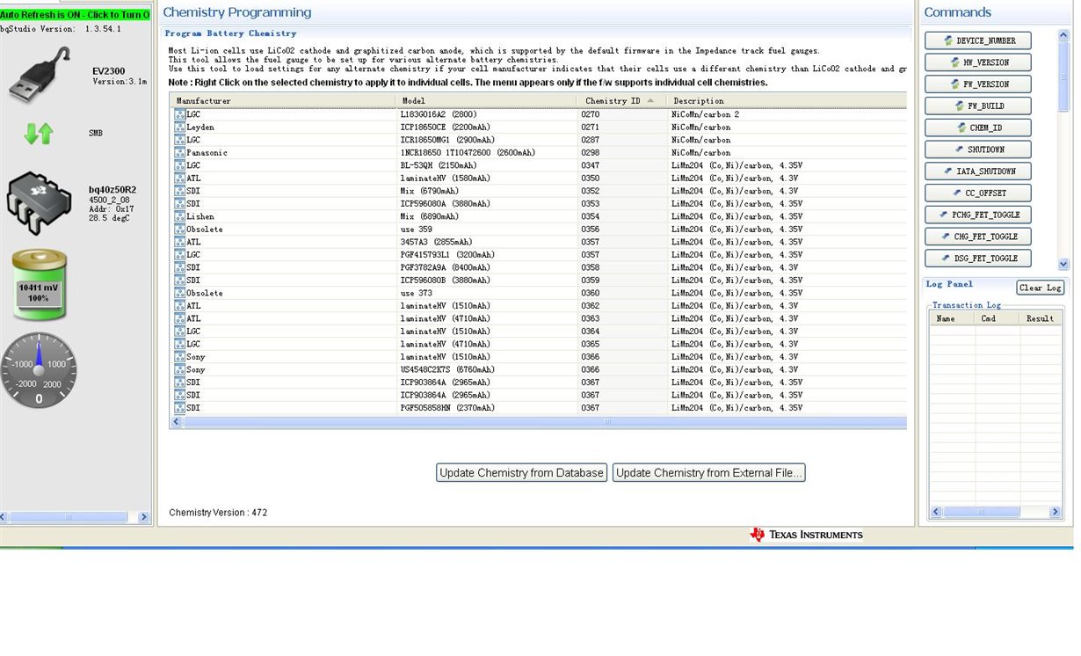The image size is (1081, 656).
Task: Click Update Chemistry from External File
Action: [708, 473]
